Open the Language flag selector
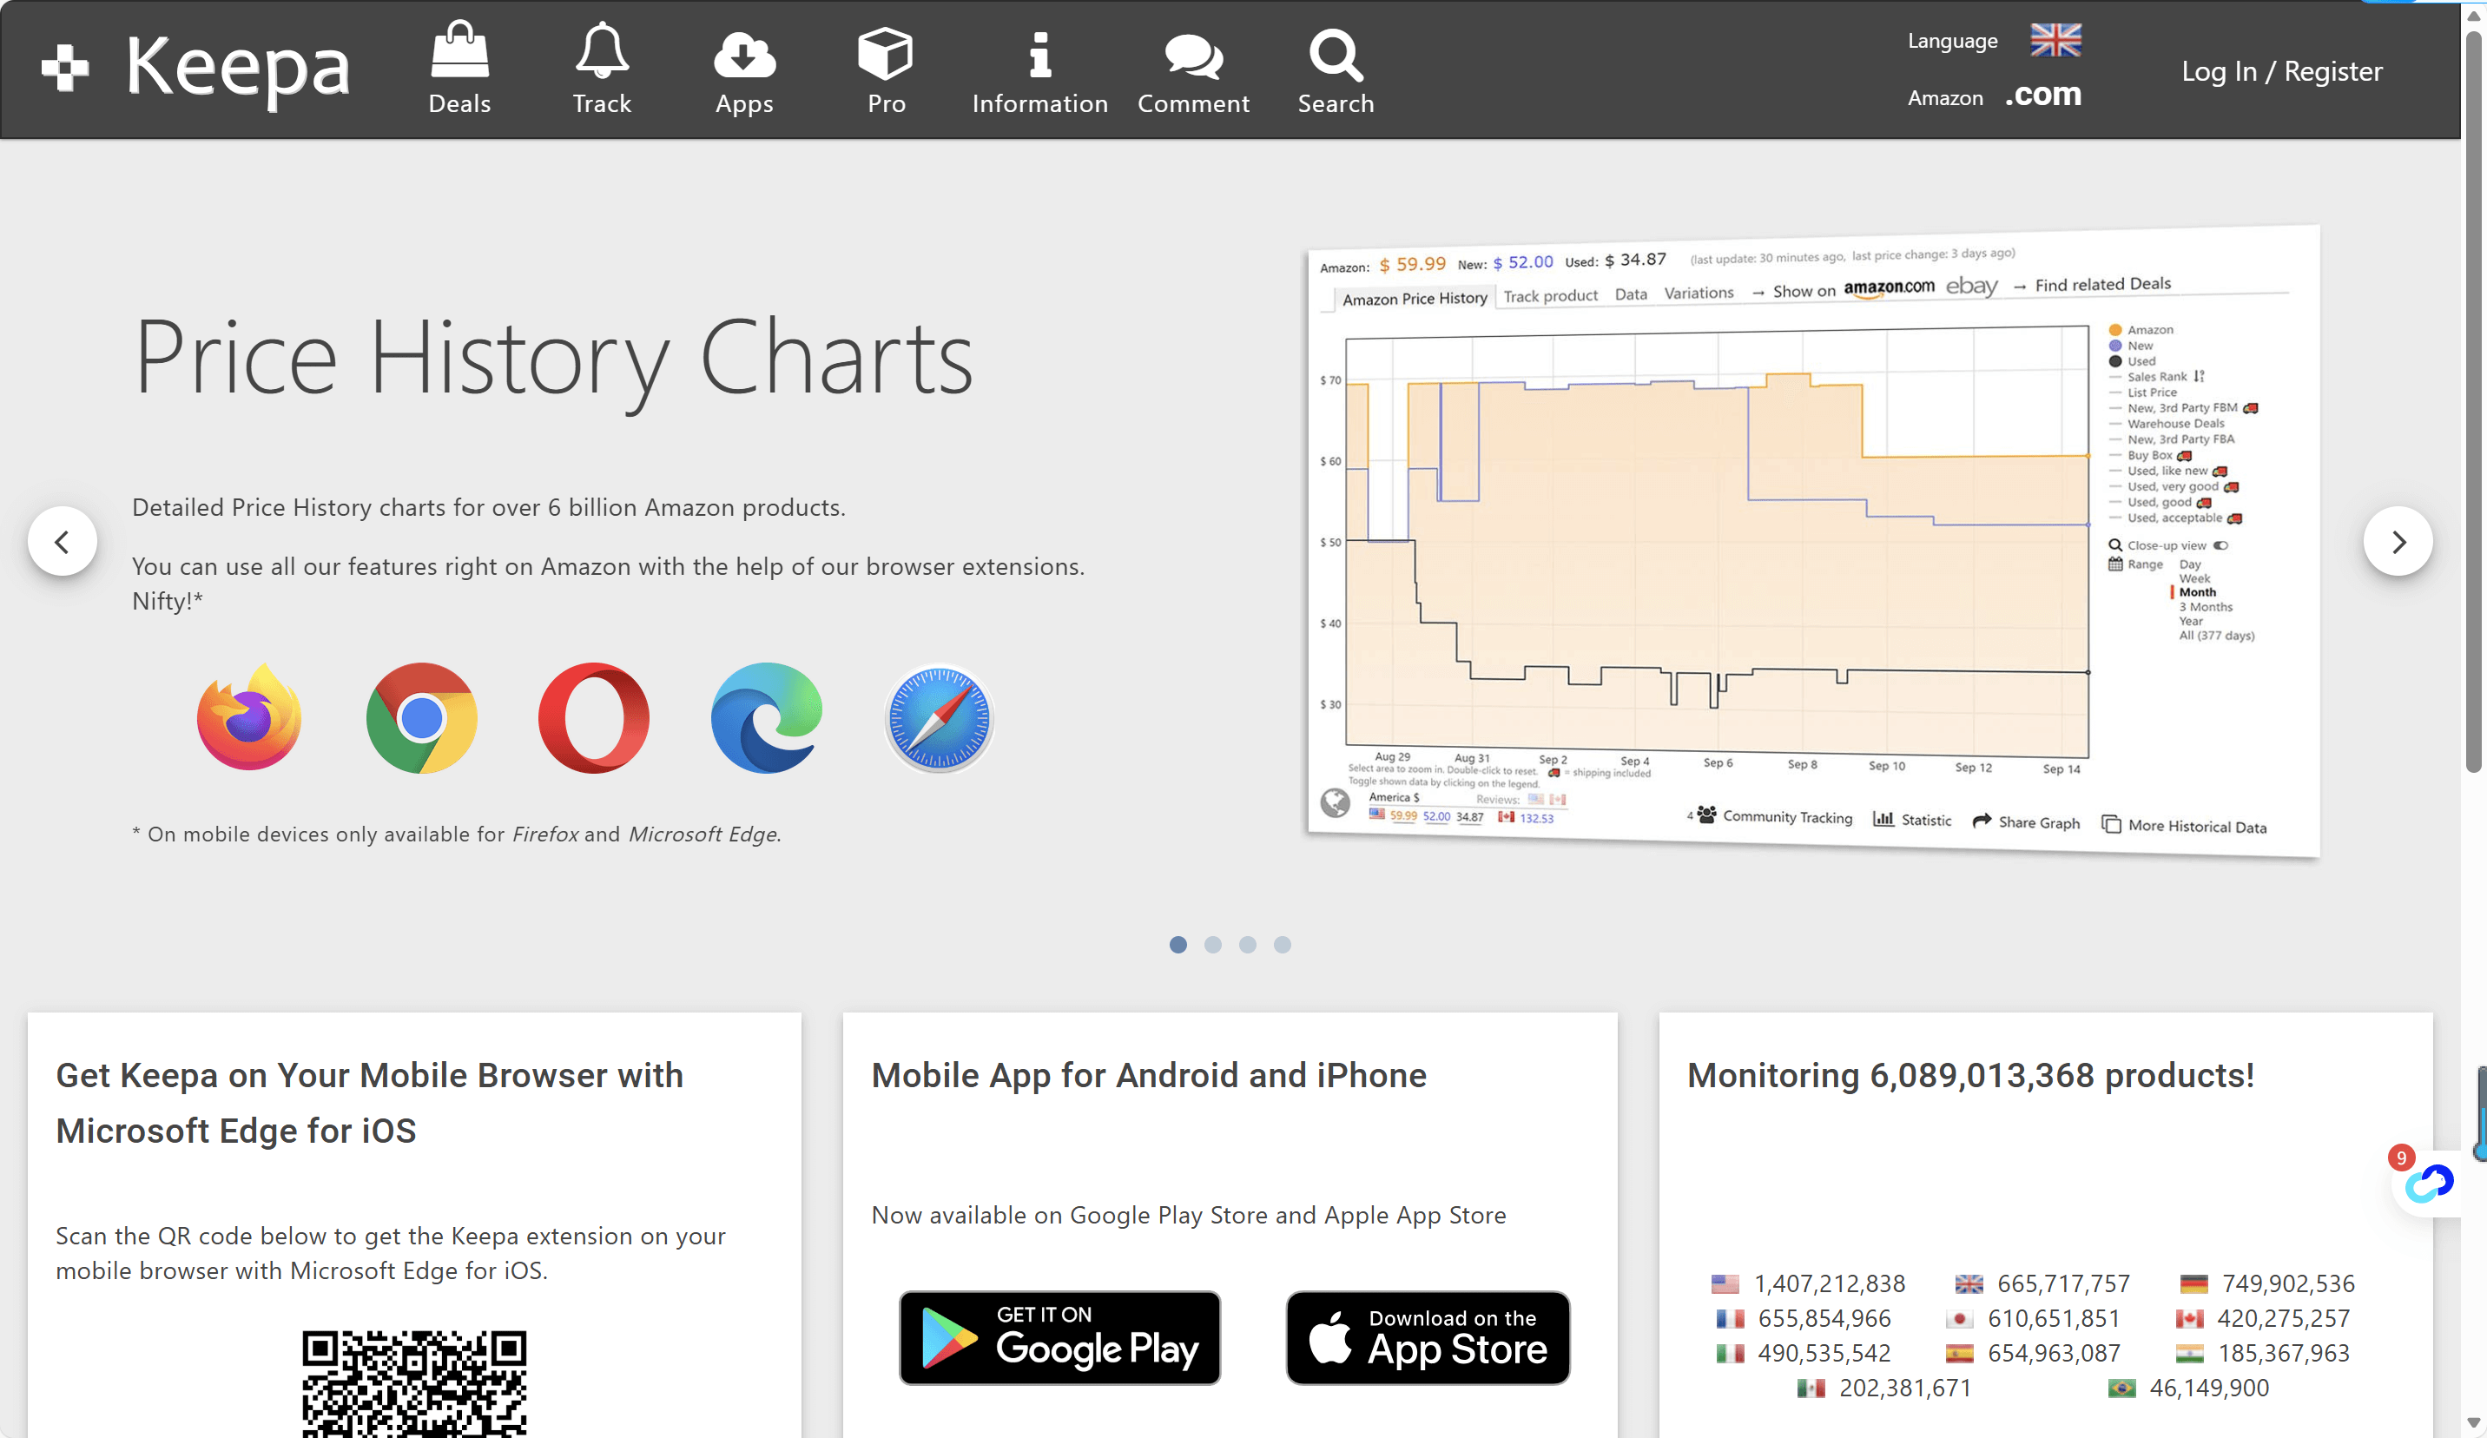This screenshot has height=1438, width=2487. [x=2055, y=41]
